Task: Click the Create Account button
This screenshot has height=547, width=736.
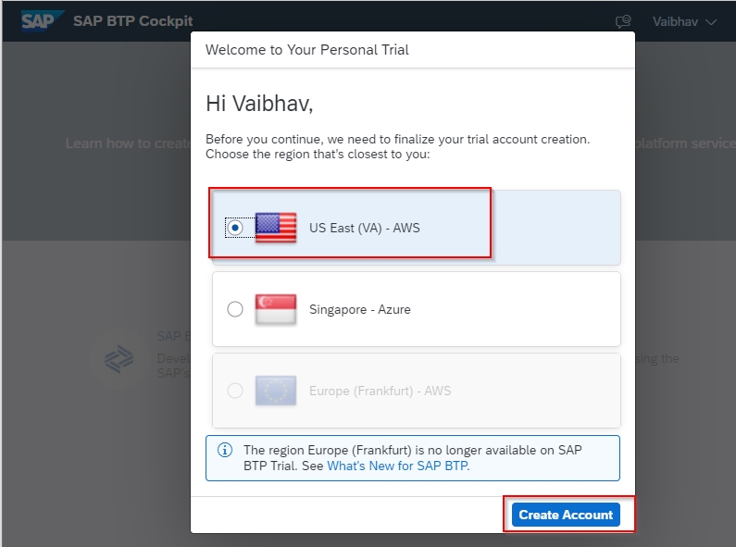Action: 566,515
